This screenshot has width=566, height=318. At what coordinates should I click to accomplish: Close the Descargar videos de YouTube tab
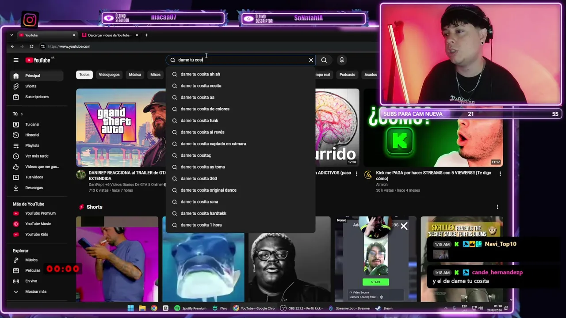point(137,35)
